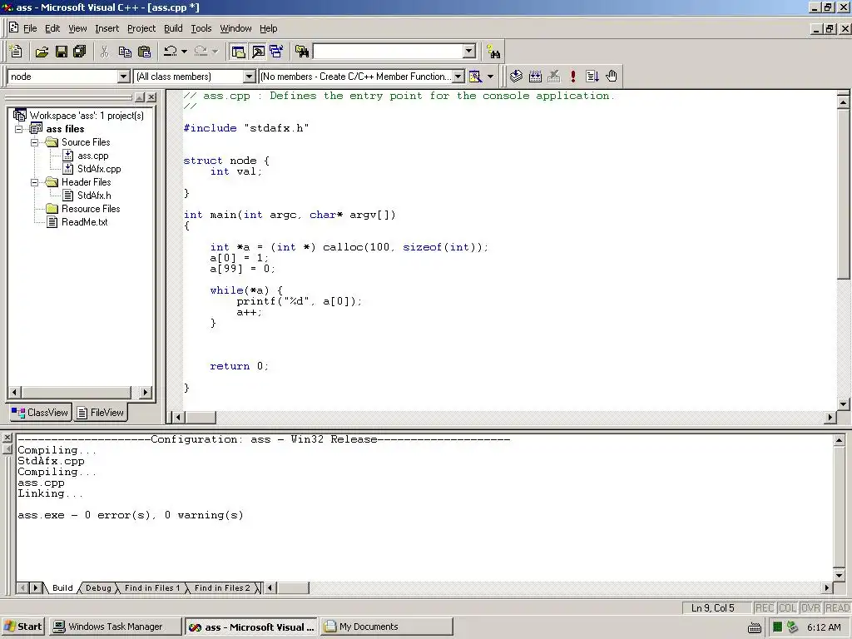
Task: Switch to the FileView tab
Action: 101,413
